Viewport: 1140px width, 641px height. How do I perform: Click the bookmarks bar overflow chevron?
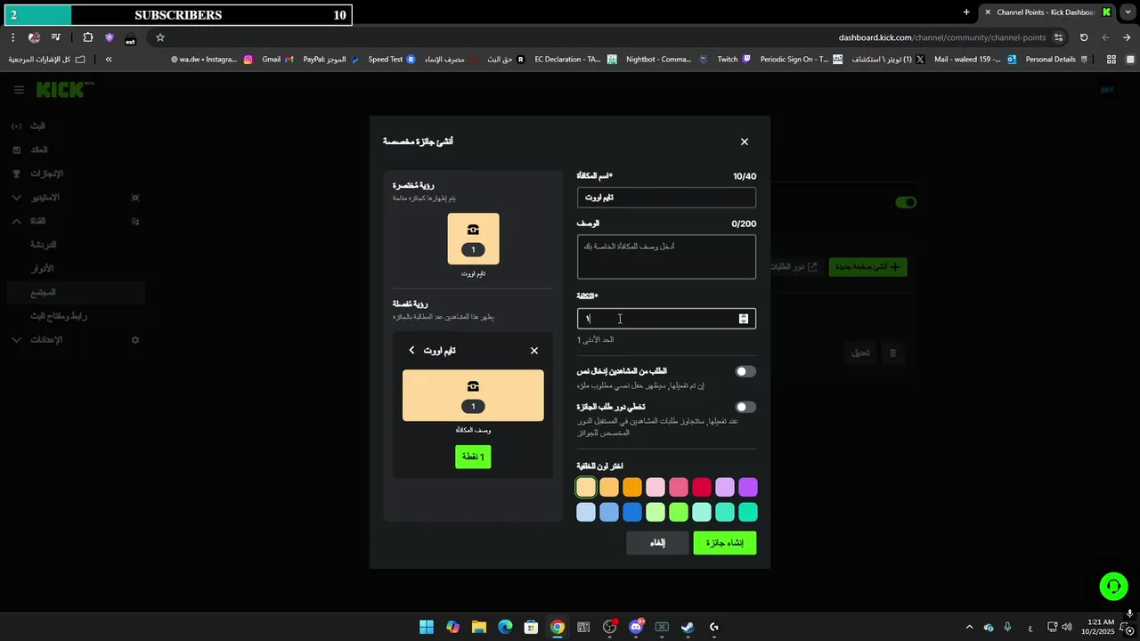109,60
